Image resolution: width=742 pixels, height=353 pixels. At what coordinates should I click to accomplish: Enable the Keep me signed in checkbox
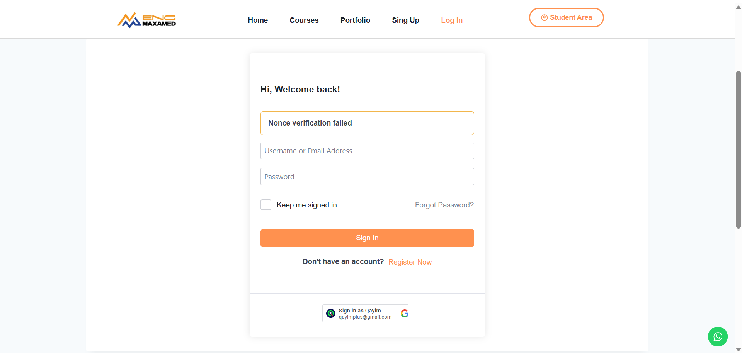click(x=266, y=205)
